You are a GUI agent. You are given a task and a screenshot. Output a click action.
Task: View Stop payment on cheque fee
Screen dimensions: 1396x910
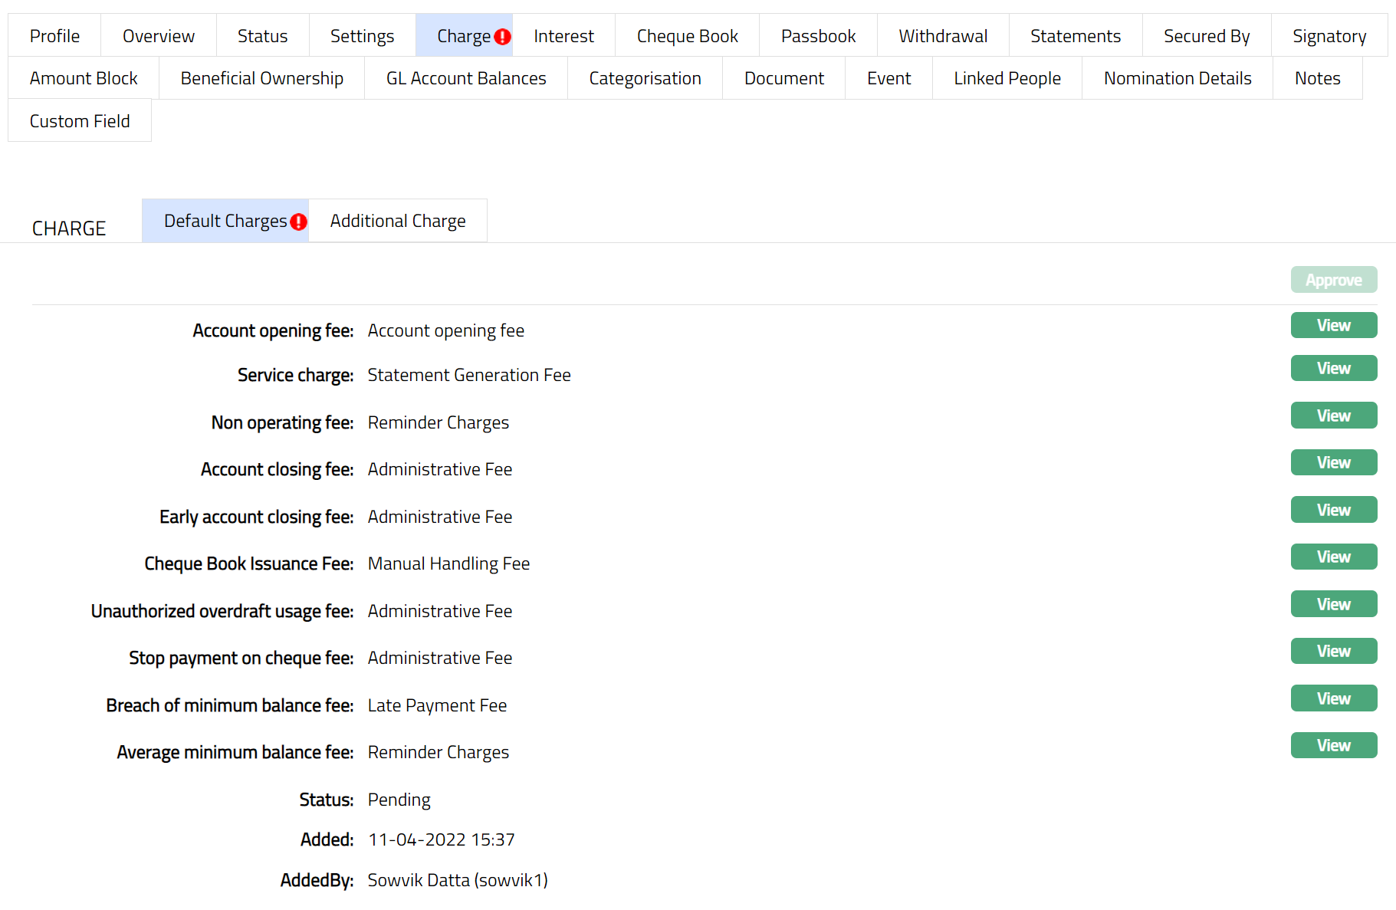pos(1333,651)
